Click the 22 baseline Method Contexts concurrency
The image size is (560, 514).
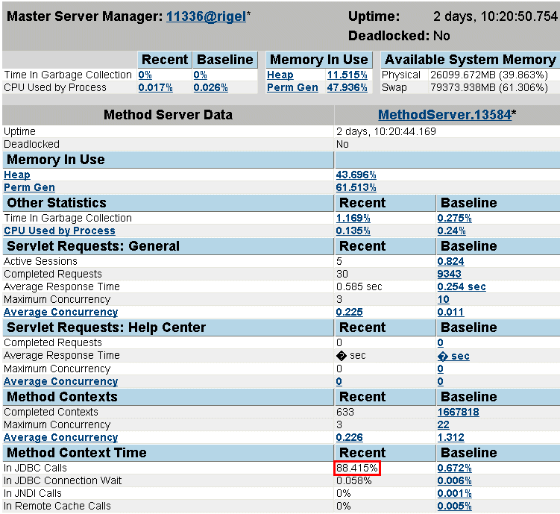pos(443,424)
